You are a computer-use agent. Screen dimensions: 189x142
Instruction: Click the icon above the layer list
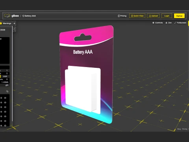tap(7, 91)
